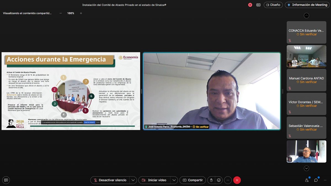
Task: Open the participants panel icon
Action: 307,180
